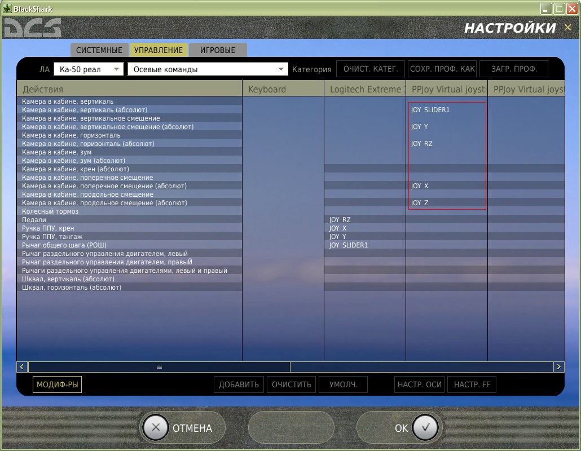Select the Ручка ППУ, тангаж row
Image resolution: width=581 pixels, height=451 pixels.
pyautogui.click(x=129, y=237)
